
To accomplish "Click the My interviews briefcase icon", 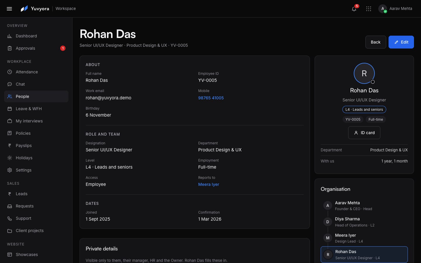I will pos(10,121).
